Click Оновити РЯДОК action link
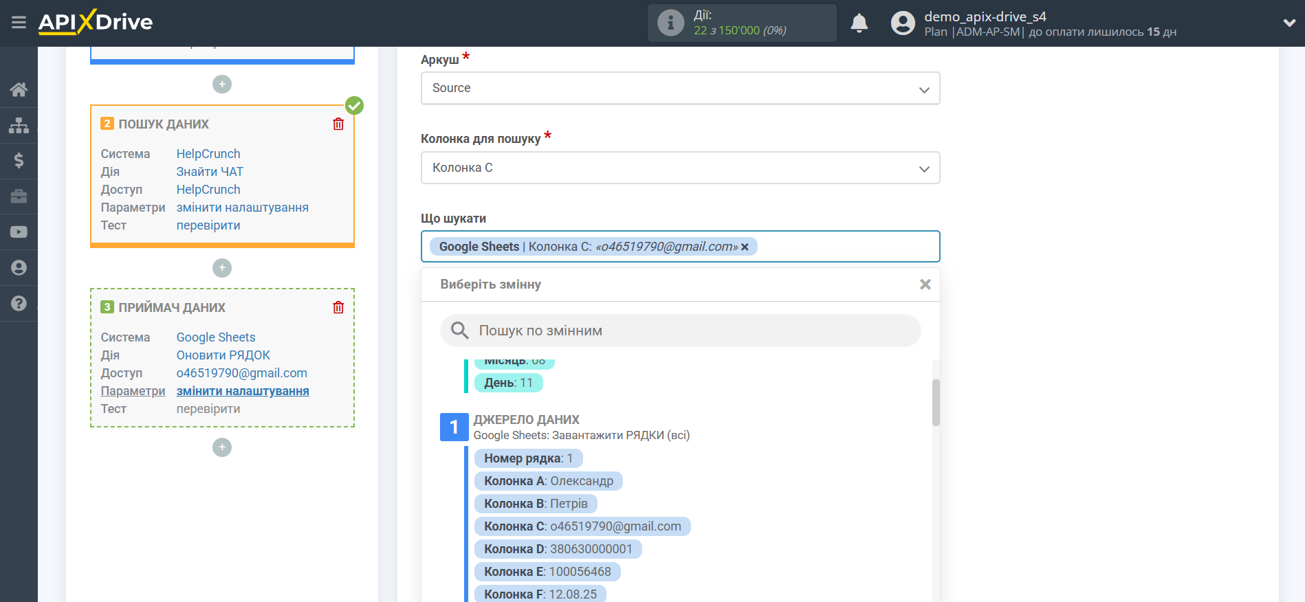1305x602 pixels. pos(223,355)
